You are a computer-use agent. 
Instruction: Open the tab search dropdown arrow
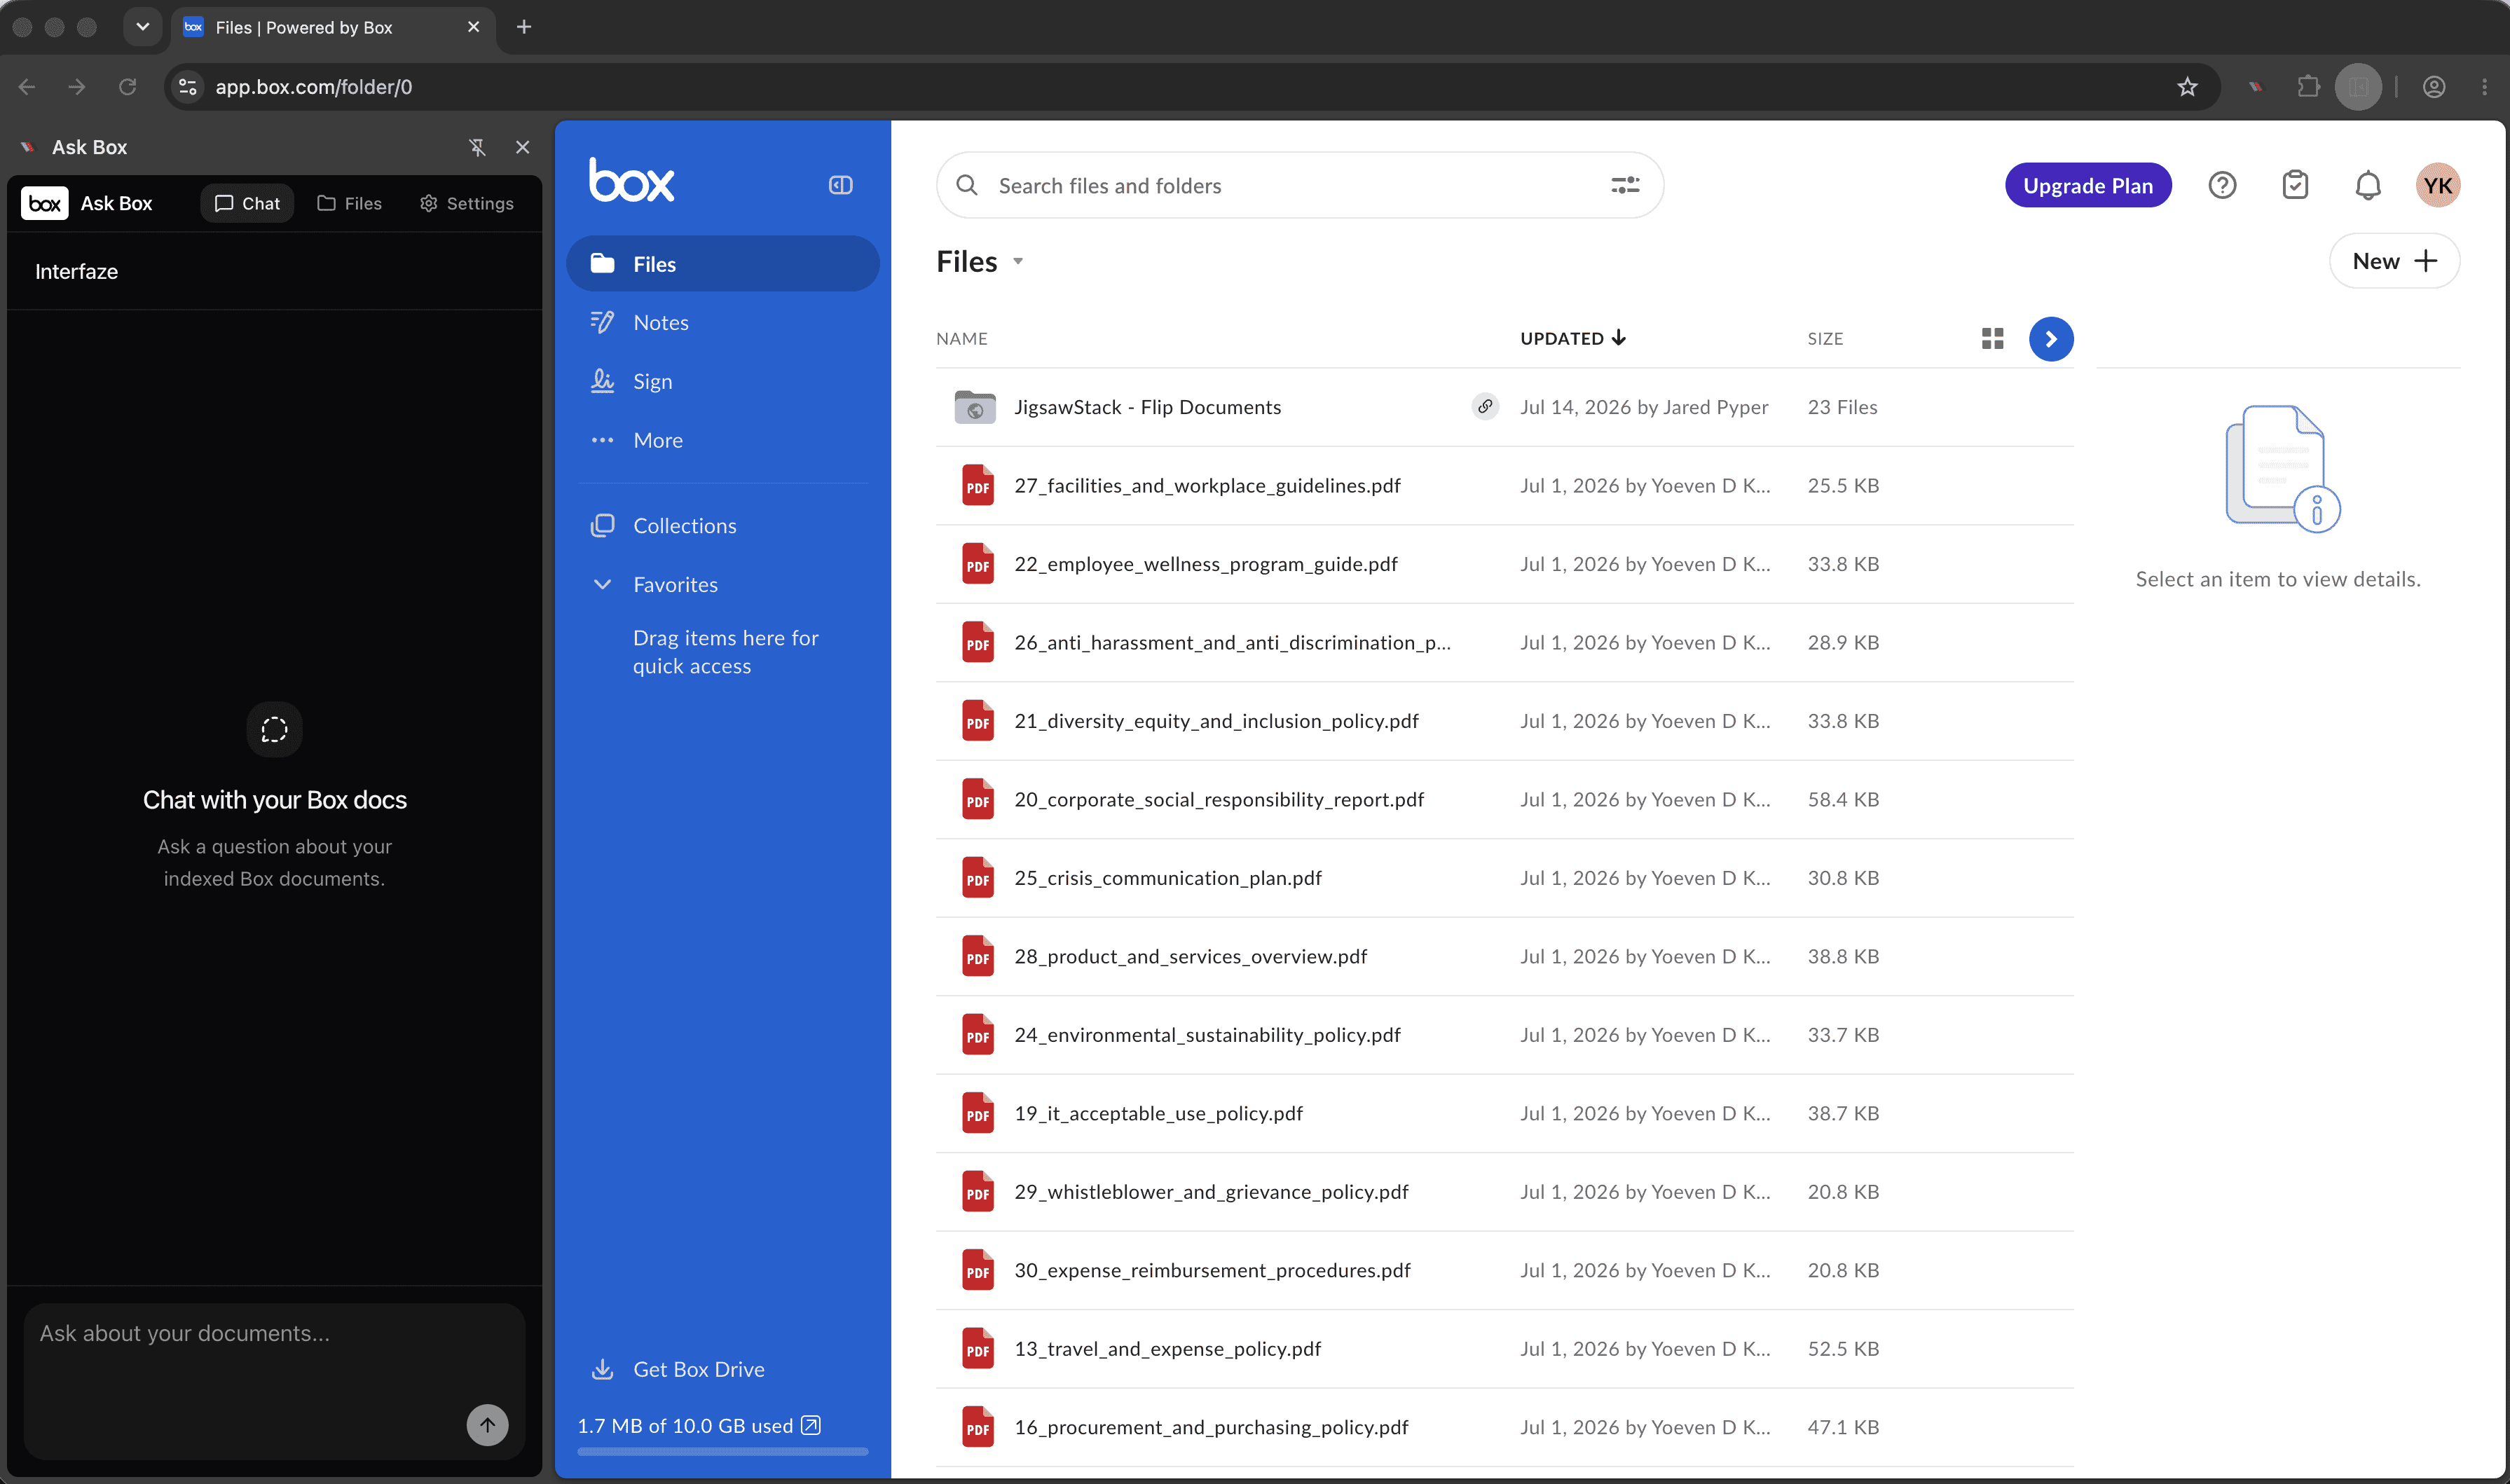143,27
